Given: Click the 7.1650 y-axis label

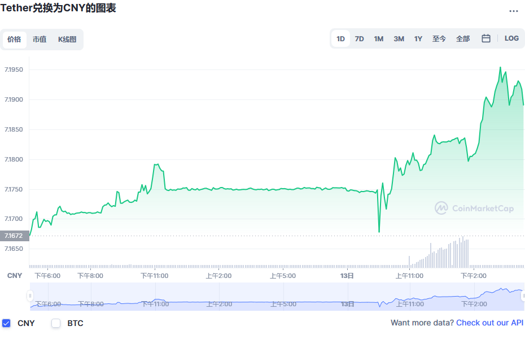Looking at the screenshot, I should click(x=14, y=249).
